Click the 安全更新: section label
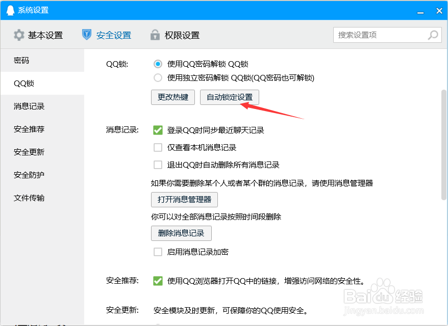 point(122,310)
